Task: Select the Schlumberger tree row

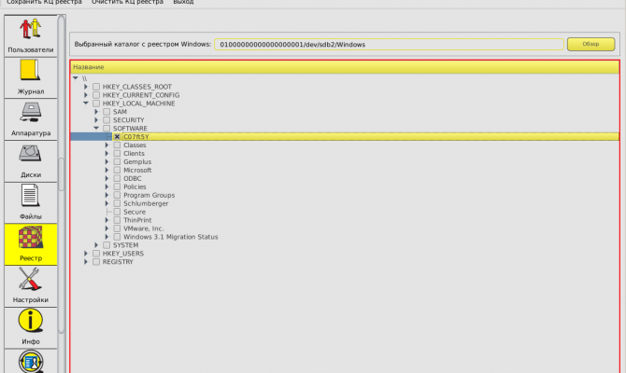Action: coord(345,203)
